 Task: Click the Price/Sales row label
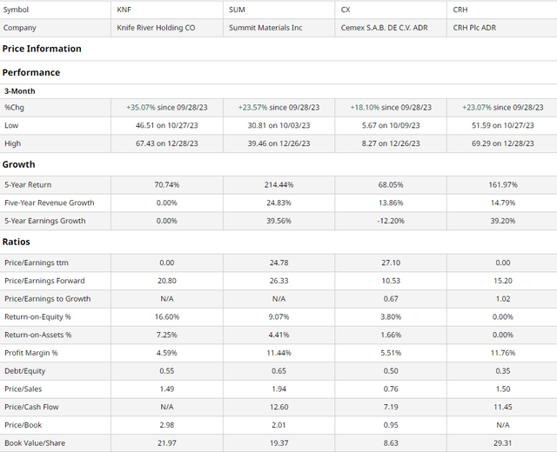pyautogui.click(x=23, y=389)
